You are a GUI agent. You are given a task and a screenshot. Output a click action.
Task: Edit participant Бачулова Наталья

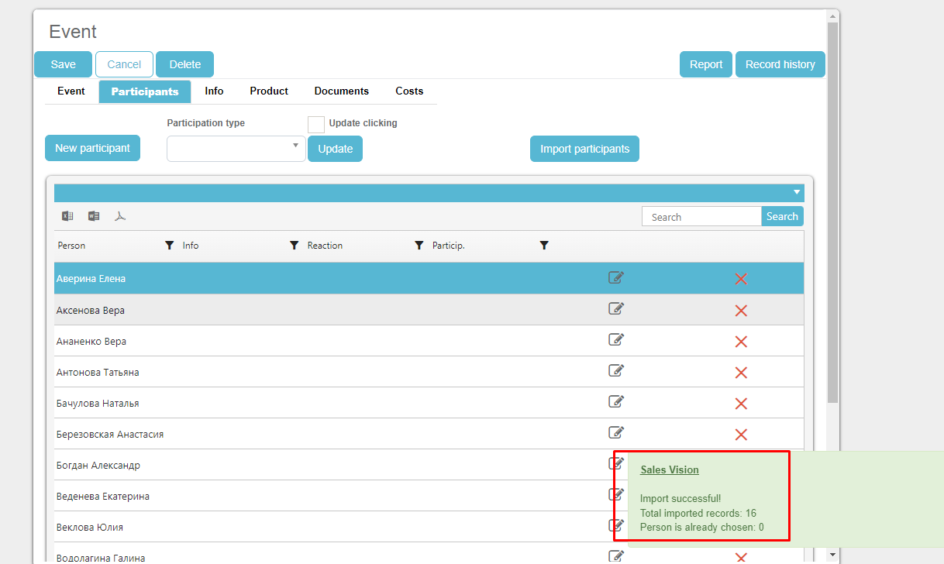pyautogui.click(x=616, y=402)
